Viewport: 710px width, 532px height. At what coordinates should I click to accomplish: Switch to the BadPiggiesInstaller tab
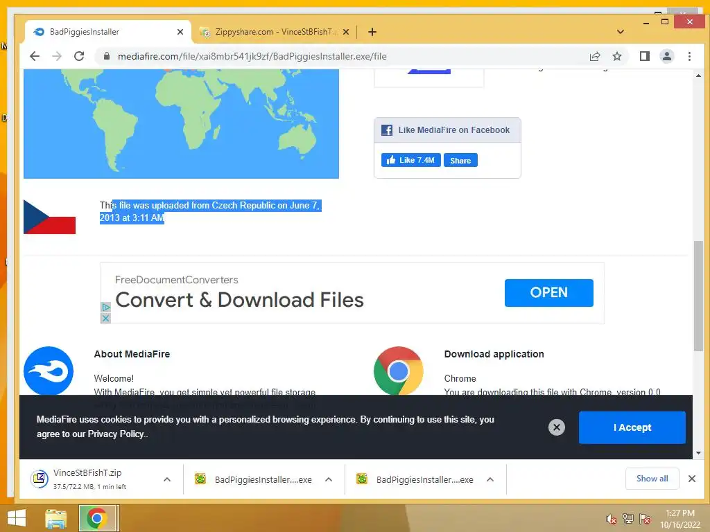109,32
